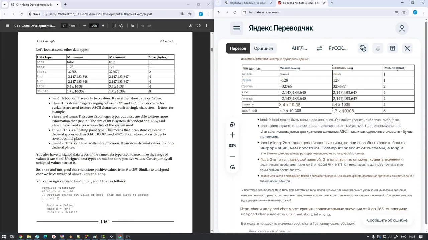
Task: Open a new tab in the PDF window
Action: click(x=65, y=5)
